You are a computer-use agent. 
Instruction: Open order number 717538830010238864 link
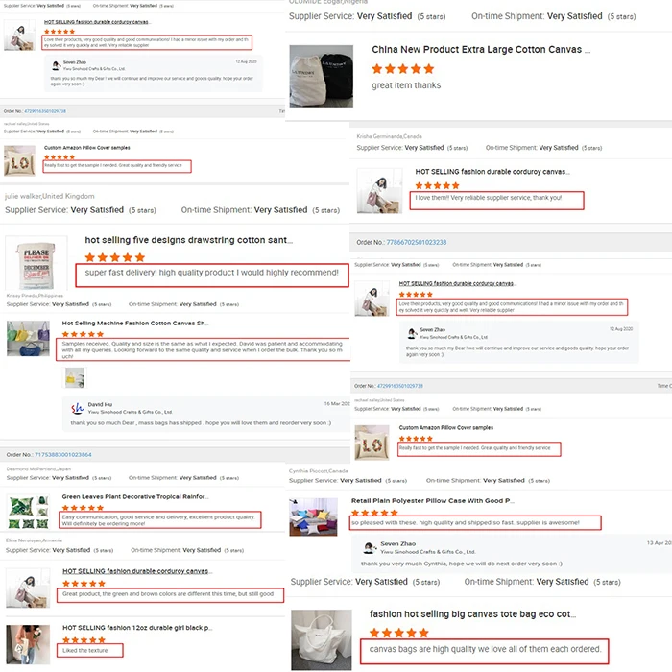(x=63, y=455)
